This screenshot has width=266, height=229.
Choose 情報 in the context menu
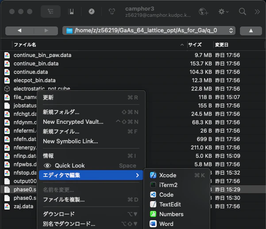[91, 156]
